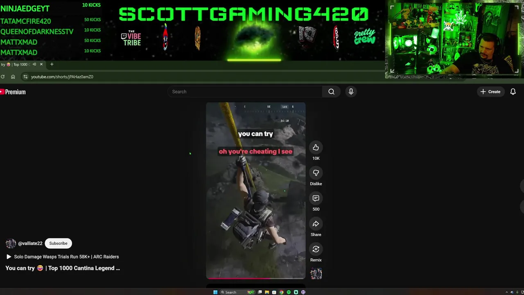
Task: Reload the page in the browser
Action: (2, 77)
